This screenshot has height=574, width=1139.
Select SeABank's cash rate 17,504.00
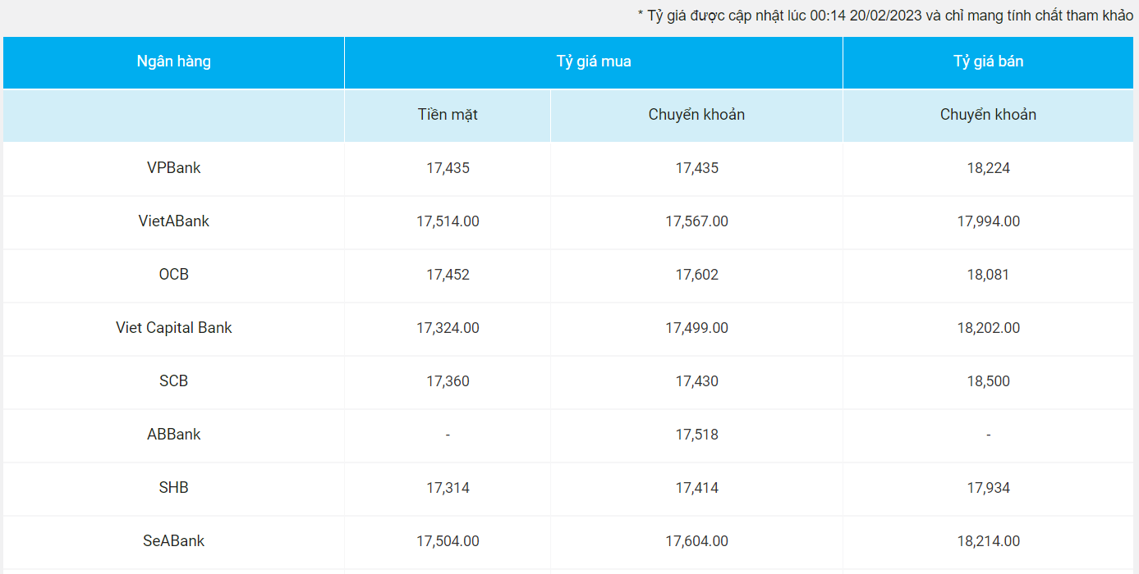[448, 541]
